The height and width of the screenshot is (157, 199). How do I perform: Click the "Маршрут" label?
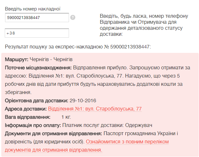(17, 60)
